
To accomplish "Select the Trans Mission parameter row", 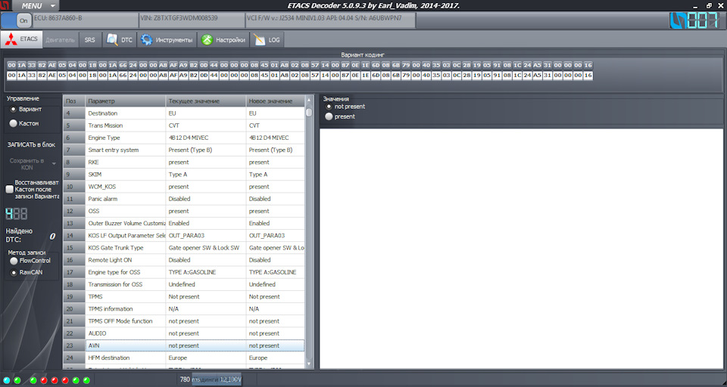I will (184, 125).
